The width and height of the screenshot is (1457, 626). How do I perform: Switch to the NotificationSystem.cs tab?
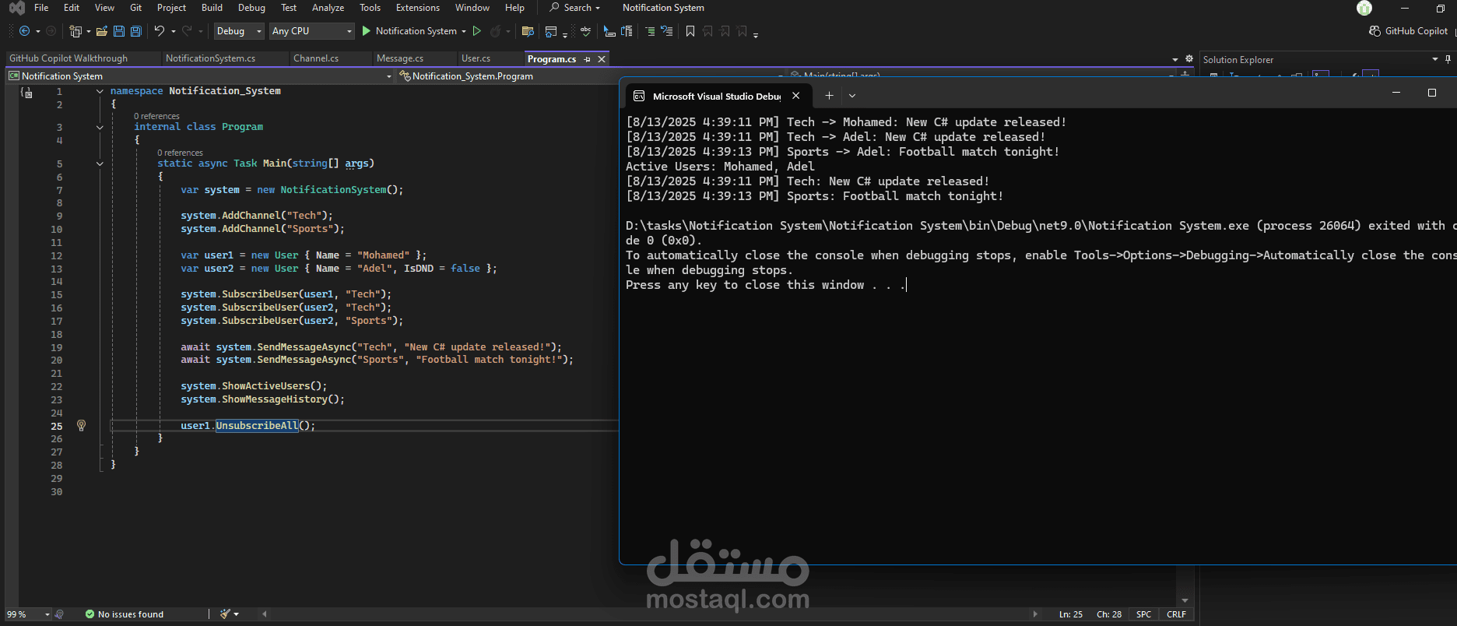[x=210, y=58]
